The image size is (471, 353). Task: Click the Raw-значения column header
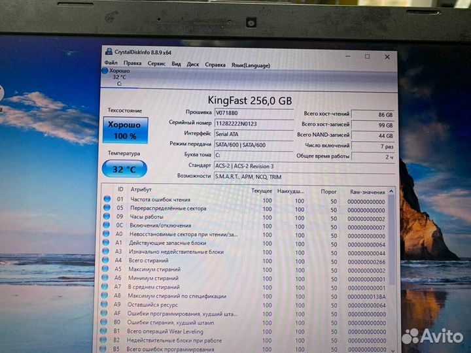[x=367, y=192]
